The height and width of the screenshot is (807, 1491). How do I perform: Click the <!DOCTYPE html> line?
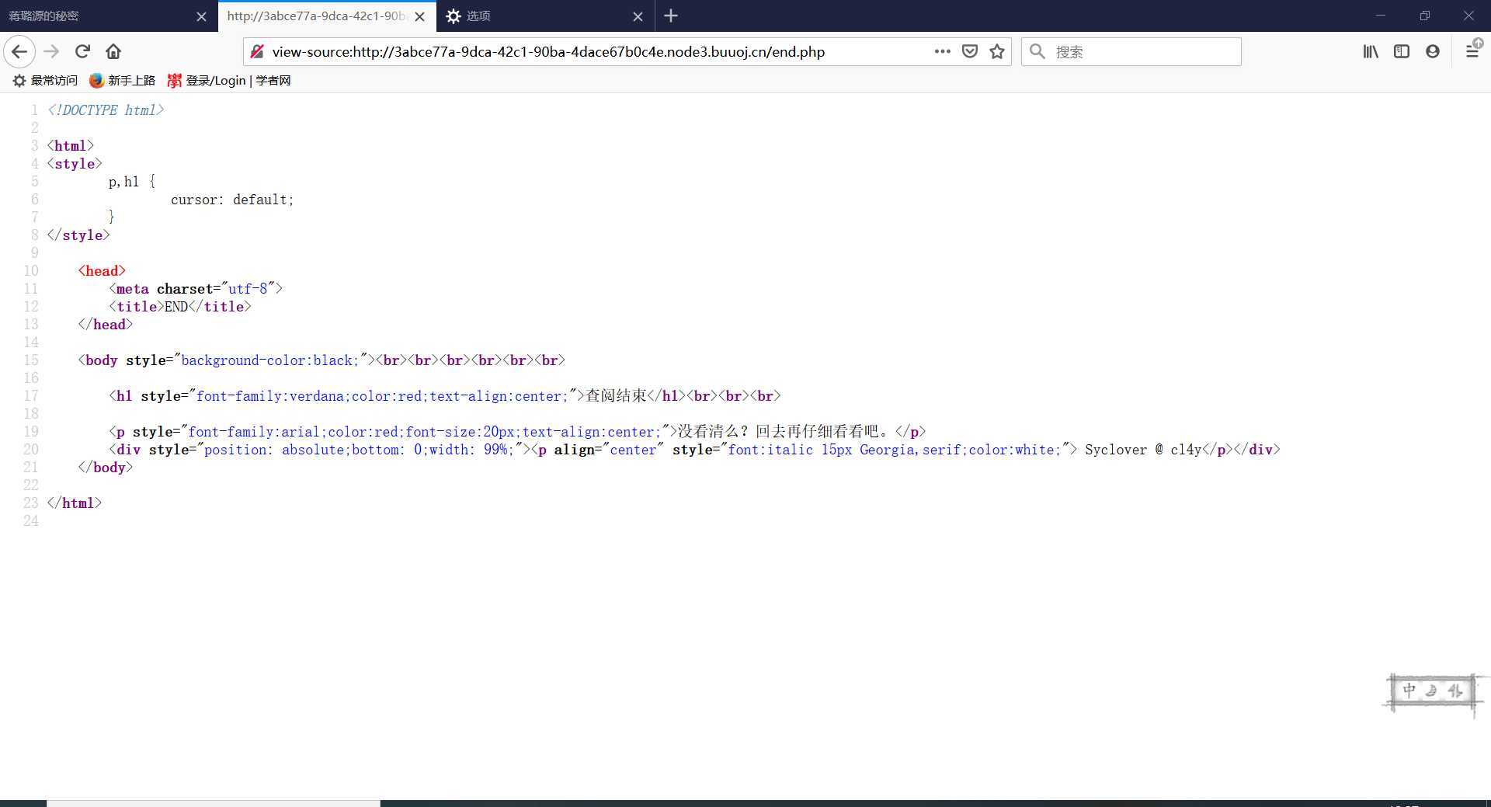tap(106, 110)
